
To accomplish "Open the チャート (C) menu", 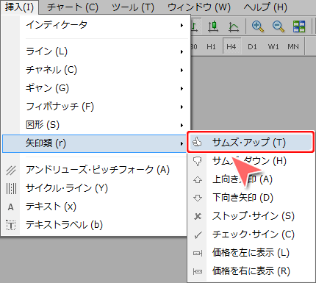I will (x=73, y=7).
